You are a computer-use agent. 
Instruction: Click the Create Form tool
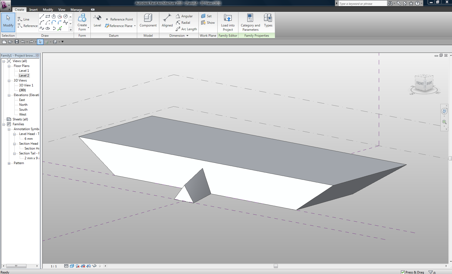[x=82, y=22]
